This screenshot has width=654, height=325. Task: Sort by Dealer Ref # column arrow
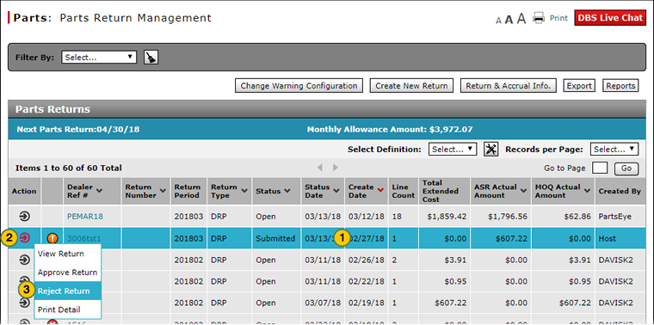click(99, 190)
